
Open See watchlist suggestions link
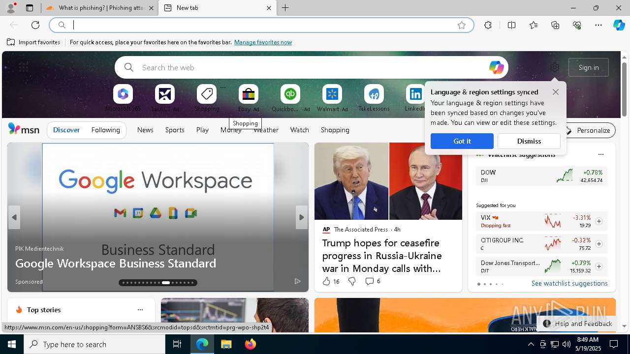click(x=569, y=283)
